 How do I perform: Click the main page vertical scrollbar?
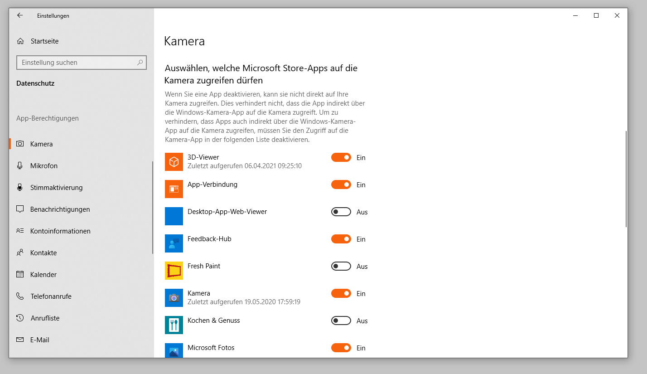click(x=626, y=179)
